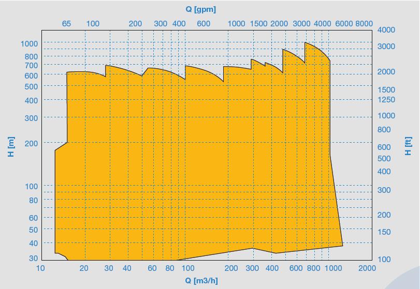Click the H [m] left axis title
This screenshot has height=289, width=420.
[x=11, y=147]
